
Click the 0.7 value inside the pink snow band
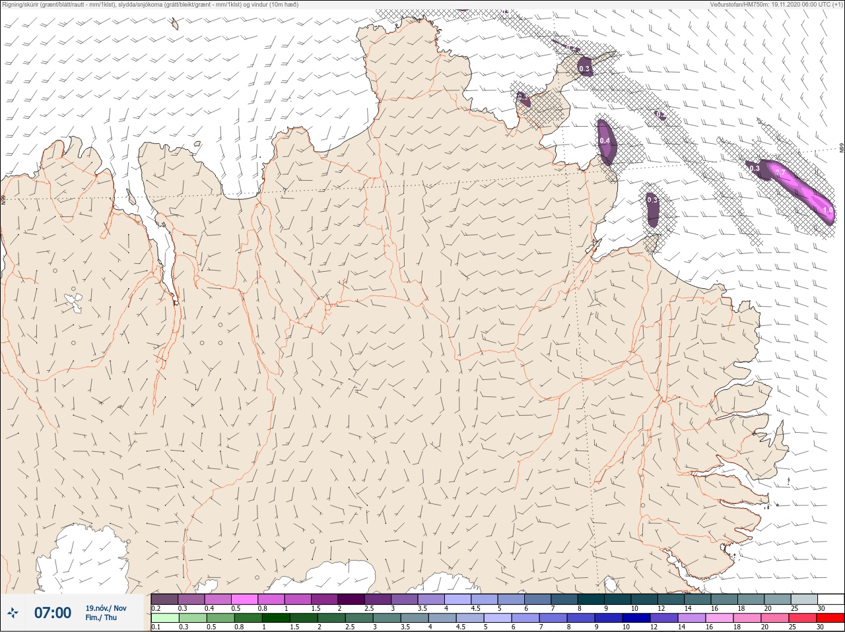tap(780, 173)
